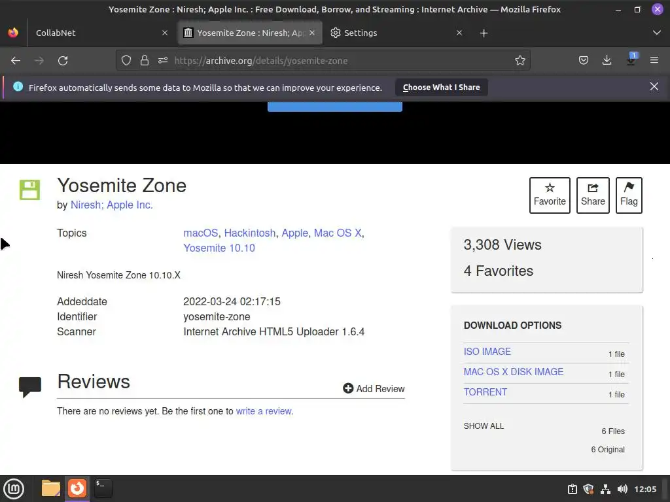Open Firefox application menu
This screenshot has width=670, height=502.
pyautogui.click(x=654, y=61)
